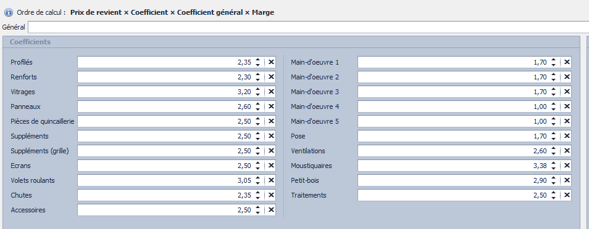The height and width of the screenshot is (229, 589).
Task: Clear the Pièces de quincaillerie value with X
Action: tap(271, 121)
